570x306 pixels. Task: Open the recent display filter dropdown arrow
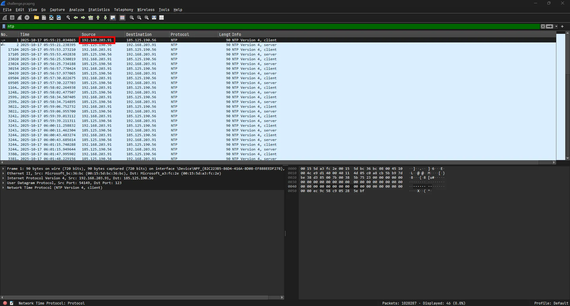[x=556, y=26]
